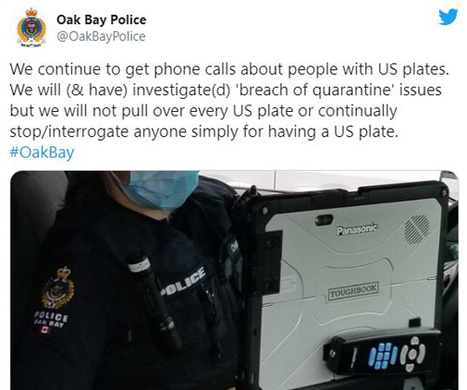The width and height of the screenshot is (467, 390).
Task: Click the blue face mask in the photo
Action: pos(162,189)
